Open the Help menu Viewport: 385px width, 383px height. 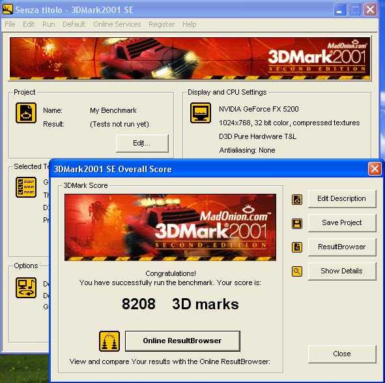click(x=190, y=24)
